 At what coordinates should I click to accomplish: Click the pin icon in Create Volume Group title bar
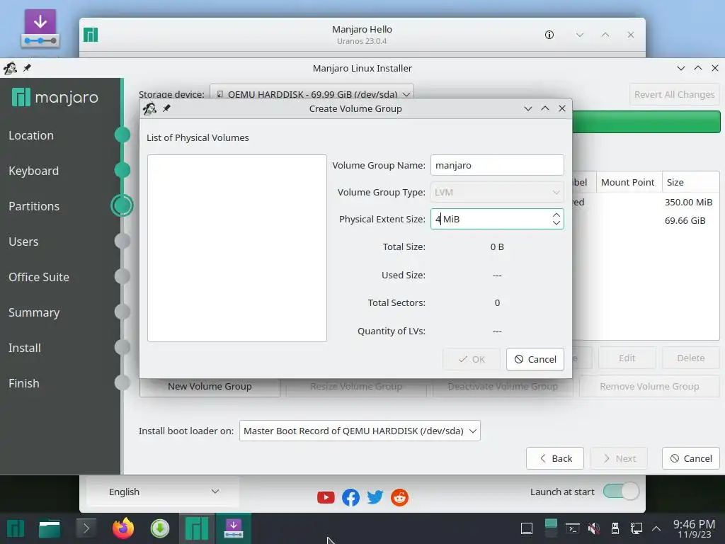coord(166,108)
